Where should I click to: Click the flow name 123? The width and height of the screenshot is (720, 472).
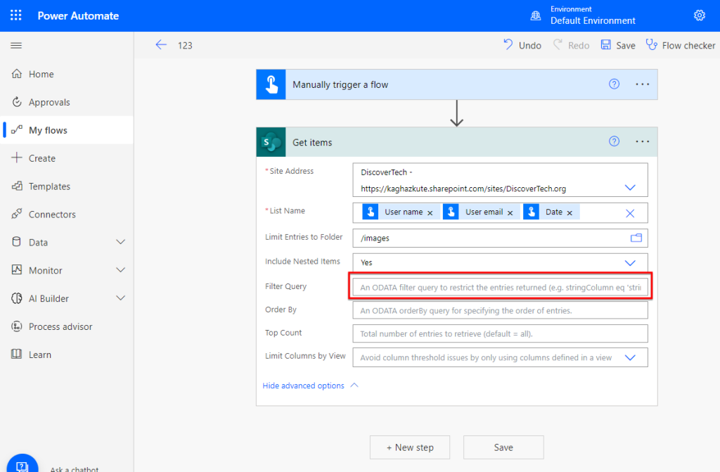[x=185, y=46]
